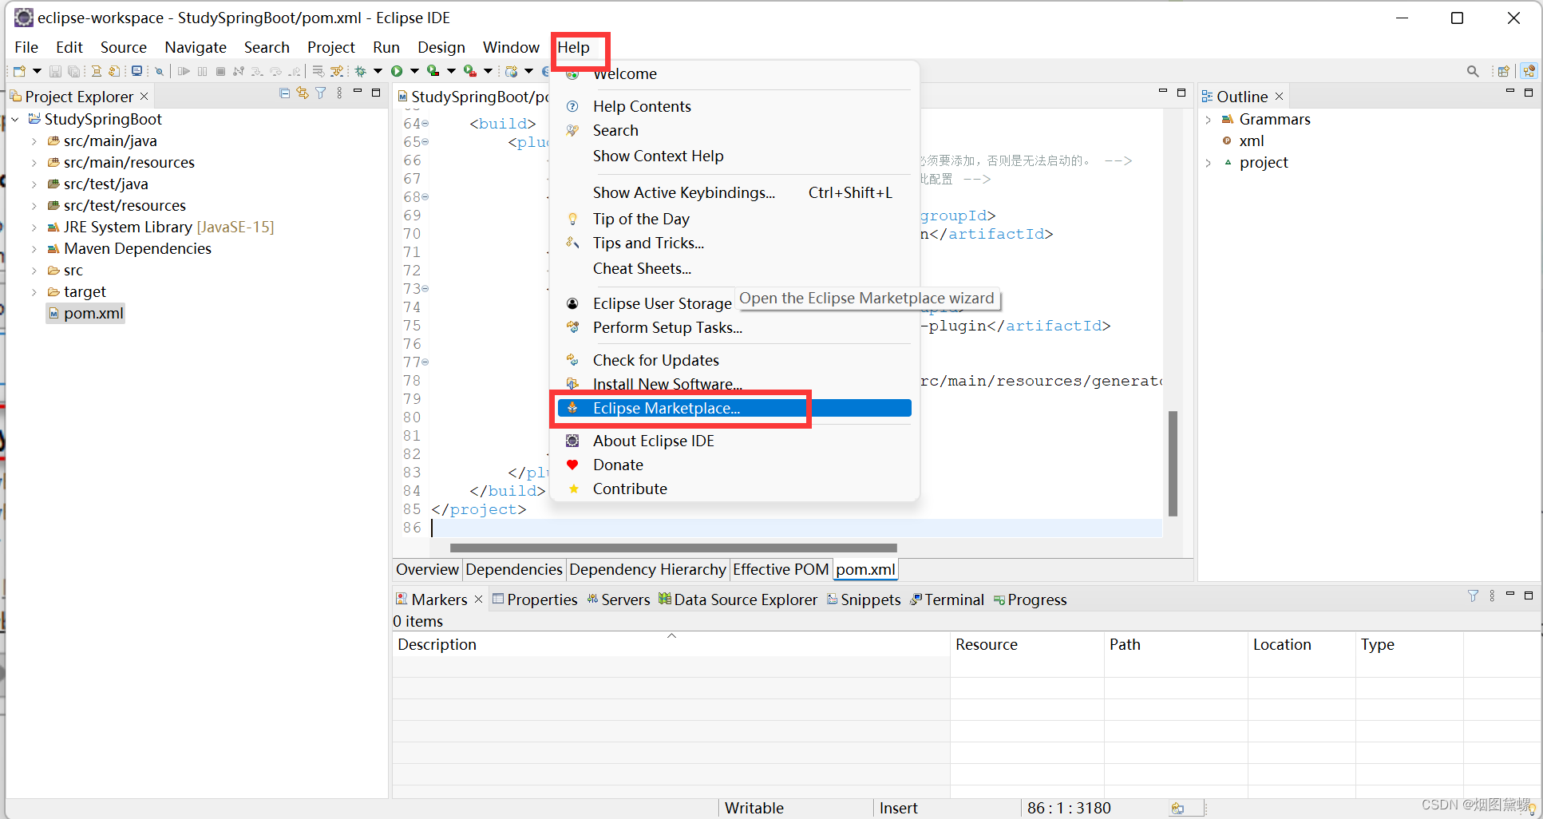The width and height of the screenshot is (1543, 819).
Task: Click the Location column header in Markers
Action: pos(1302,644)
